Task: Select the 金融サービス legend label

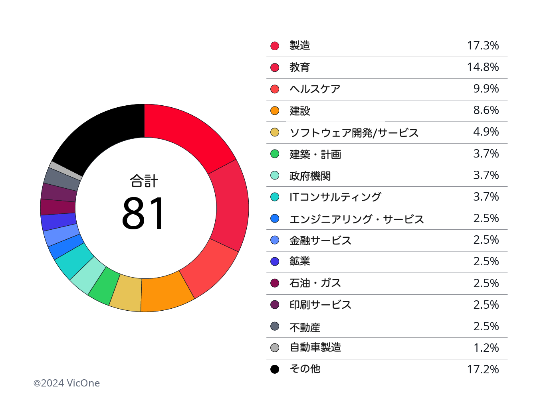Action: pos(320,241)
